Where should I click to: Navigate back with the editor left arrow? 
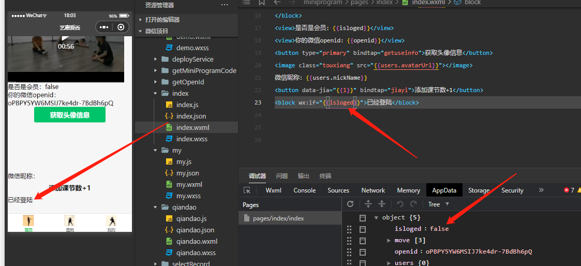[x=277, y=2]
